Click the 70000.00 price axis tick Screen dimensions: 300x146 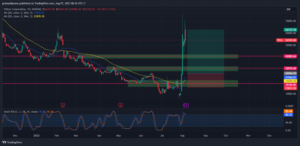(291, 21)
